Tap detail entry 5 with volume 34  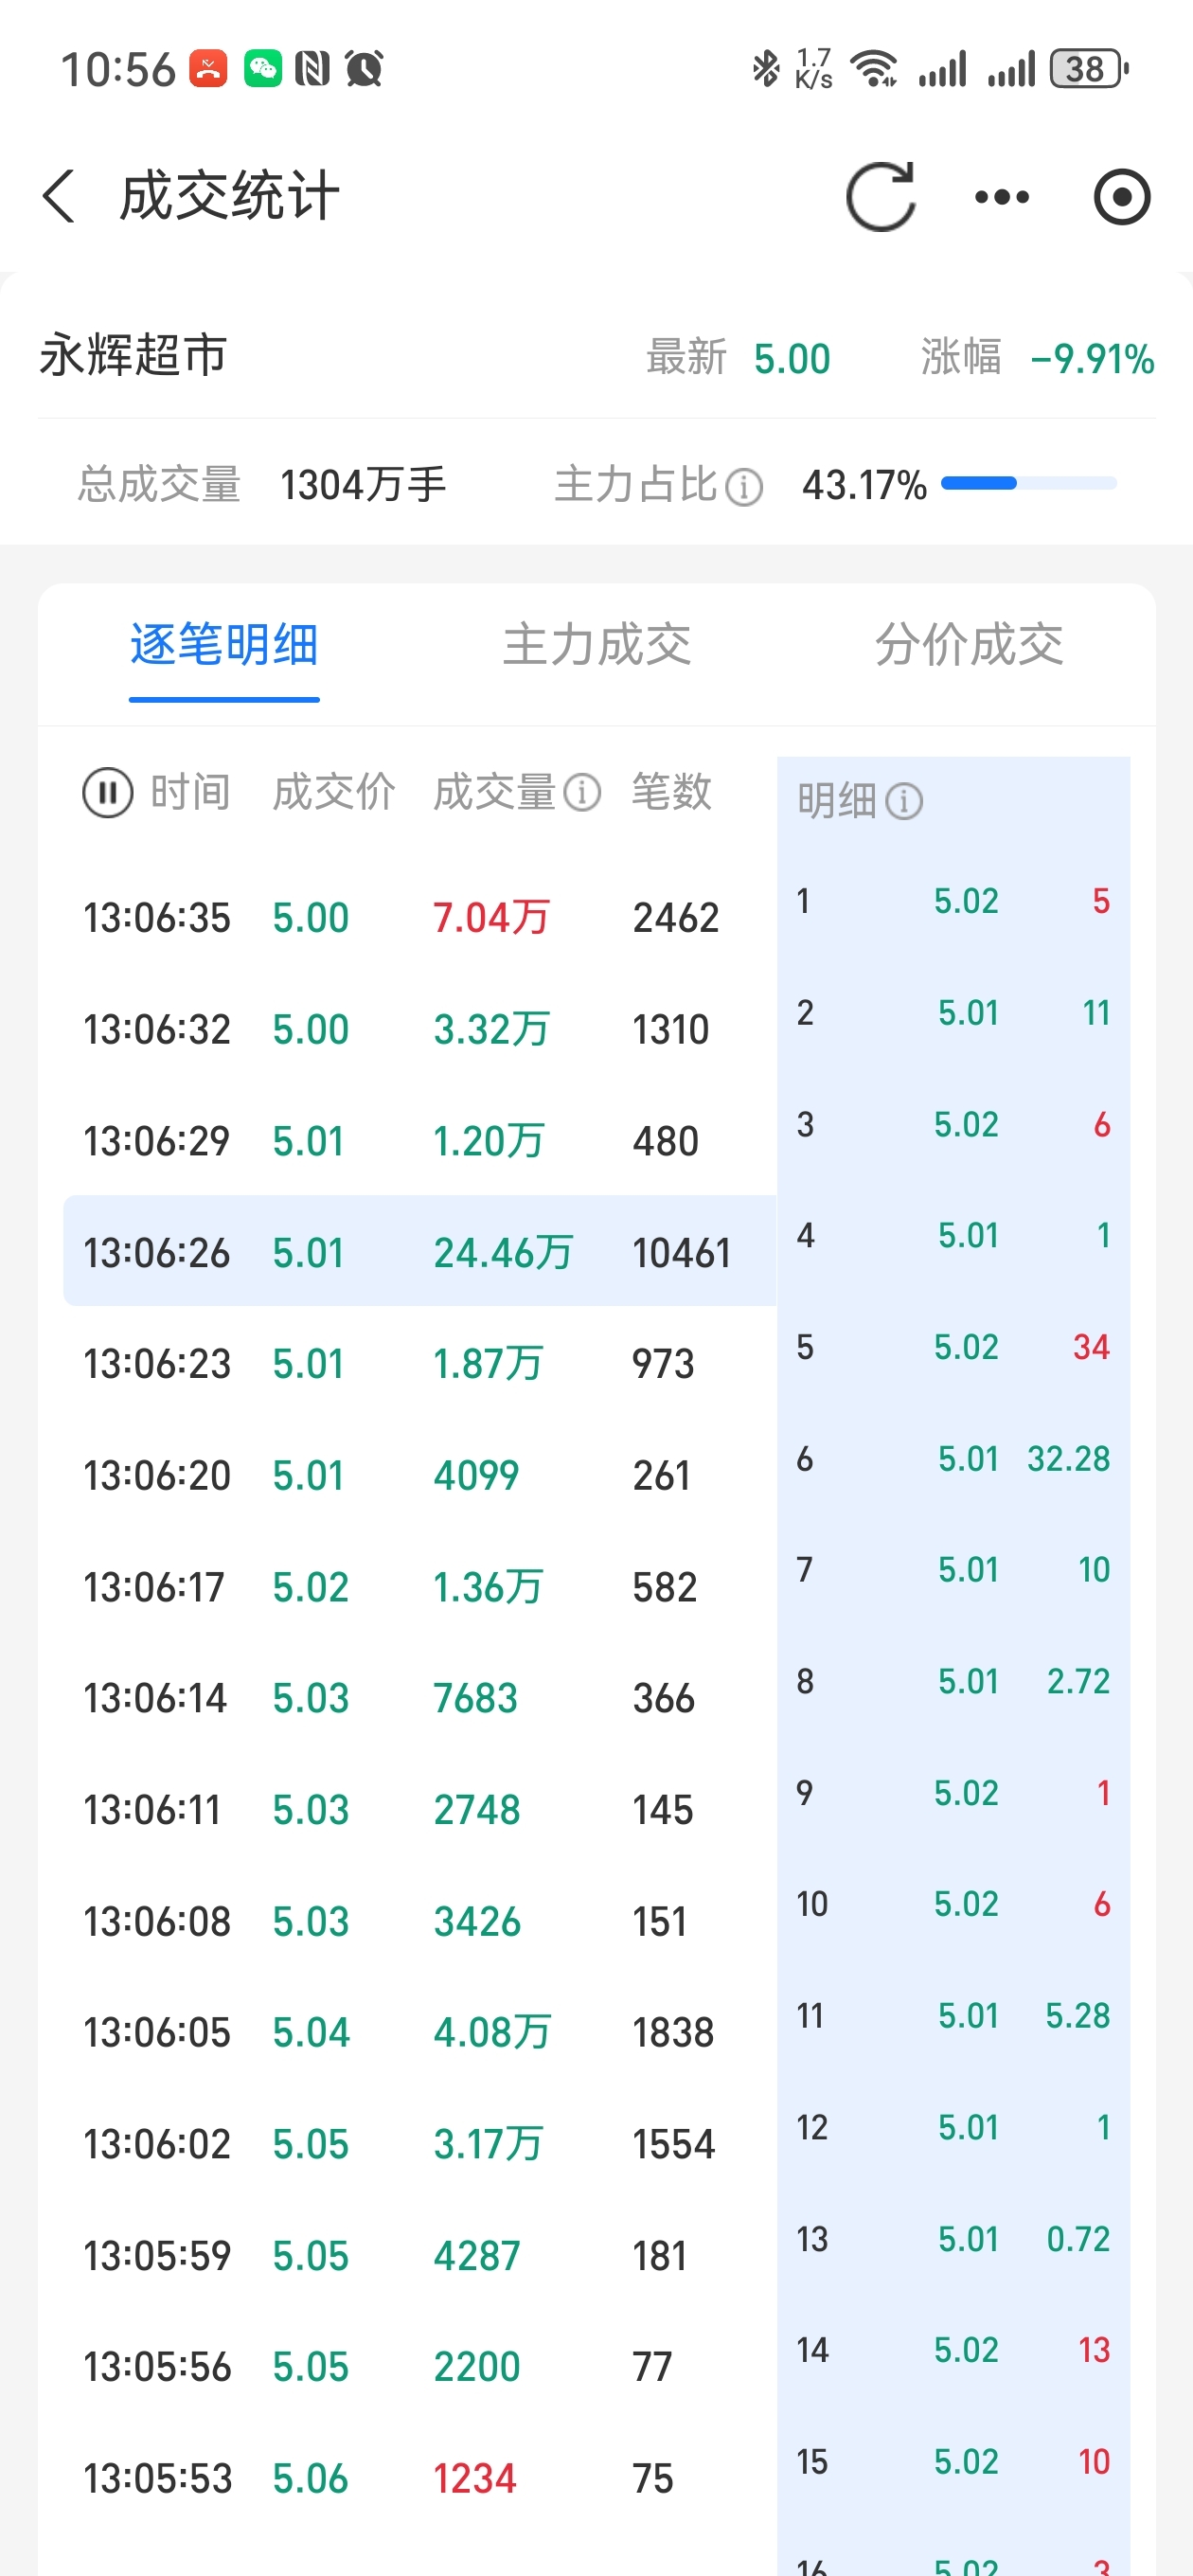click(954, 1347)
